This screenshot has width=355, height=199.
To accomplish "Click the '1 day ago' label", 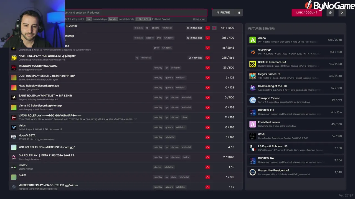I will pos(196,58).
